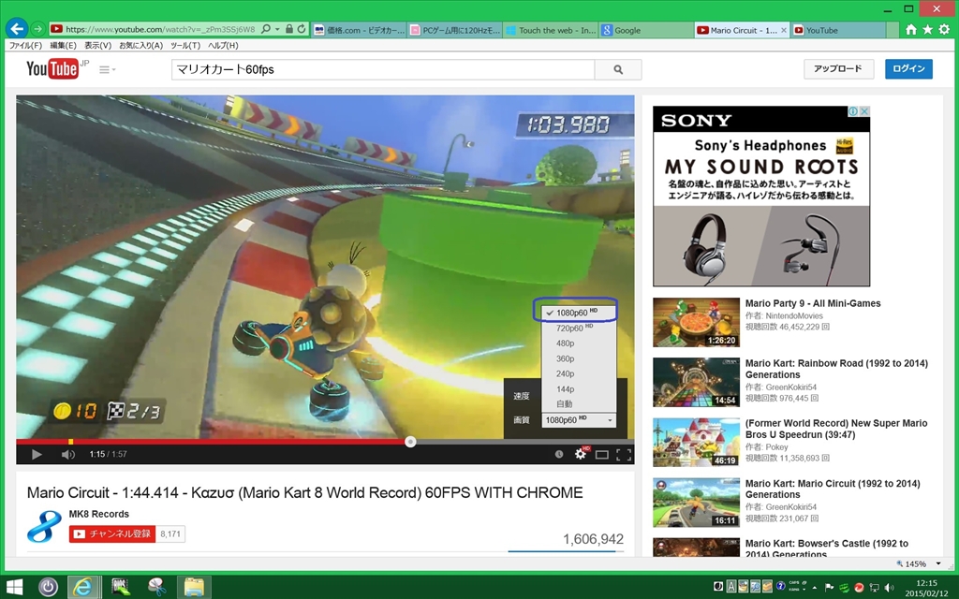The width and height of the screenshot is (959, 599).
Task: Expand the YouTube guide menu icon
Action: coord(107,69)
